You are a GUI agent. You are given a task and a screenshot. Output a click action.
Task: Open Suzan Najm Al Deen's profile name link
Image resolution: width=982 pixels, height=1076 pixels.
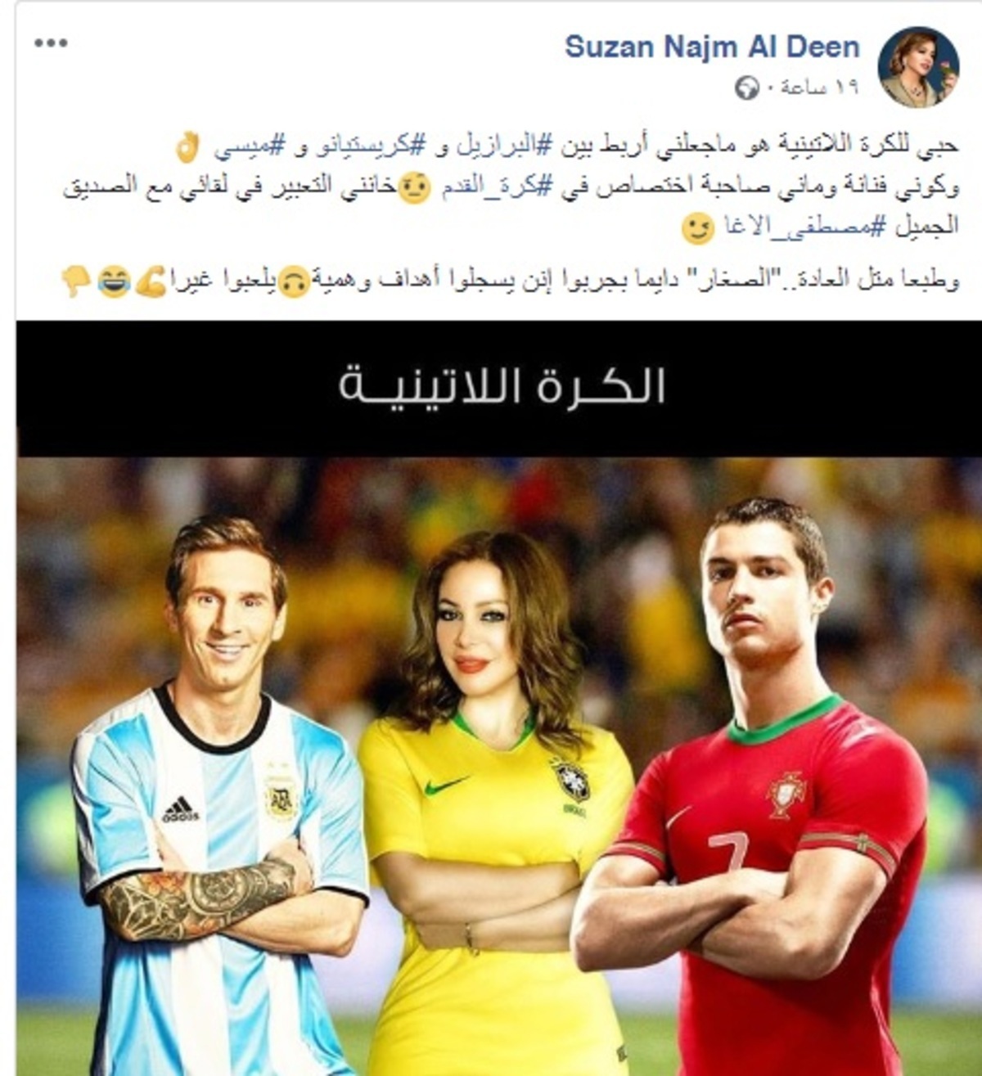click(712, 47)
